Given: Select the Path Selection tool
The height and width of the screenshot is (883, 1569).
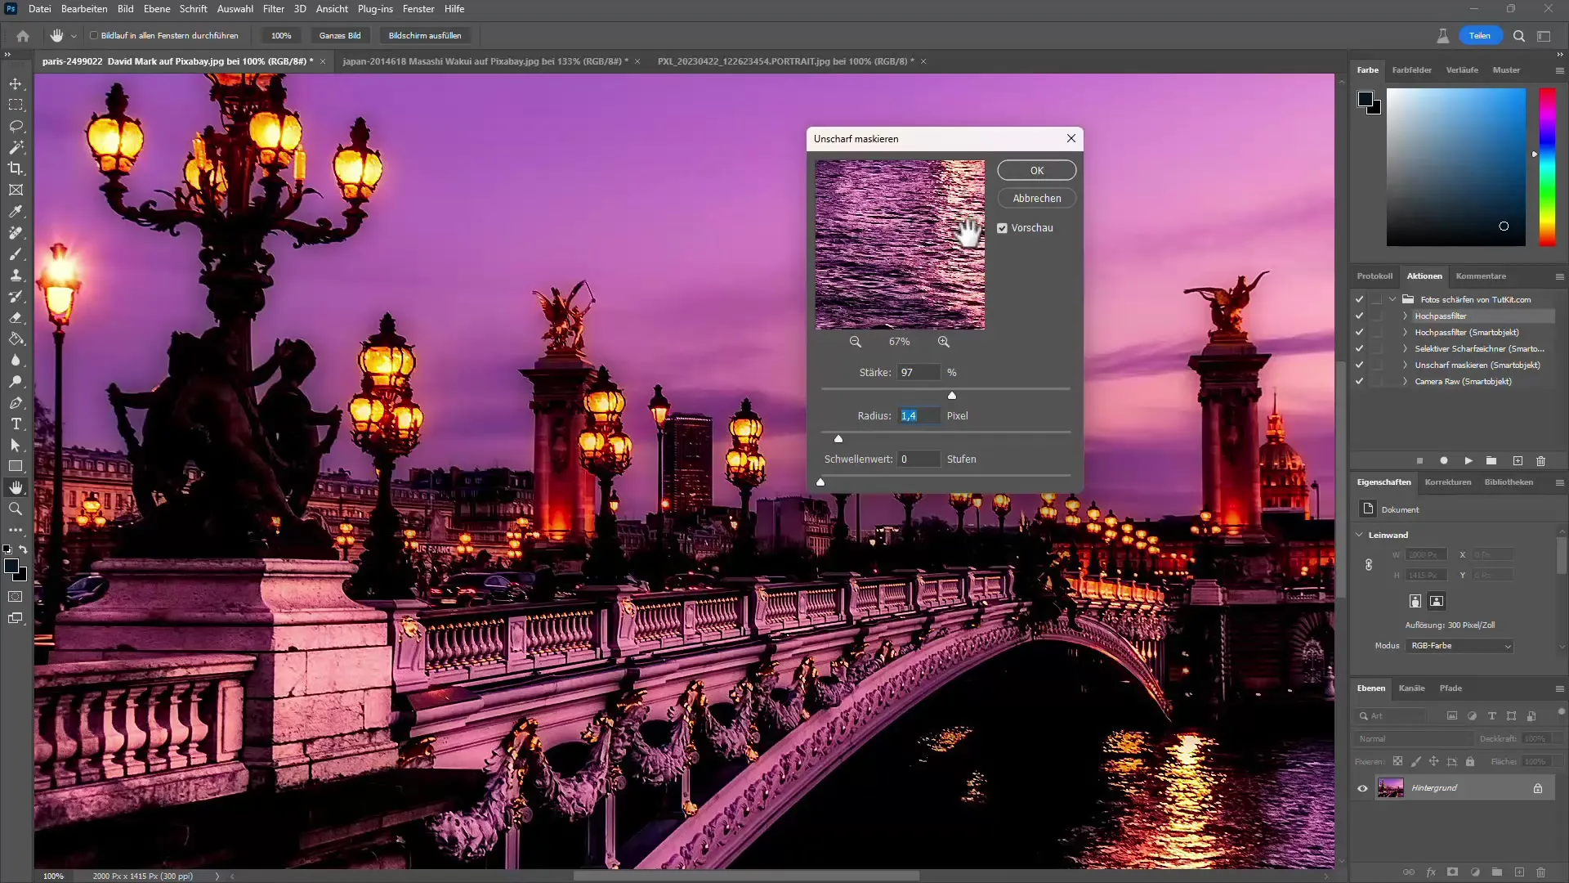Looking at the screenshot, I should 16,445.
